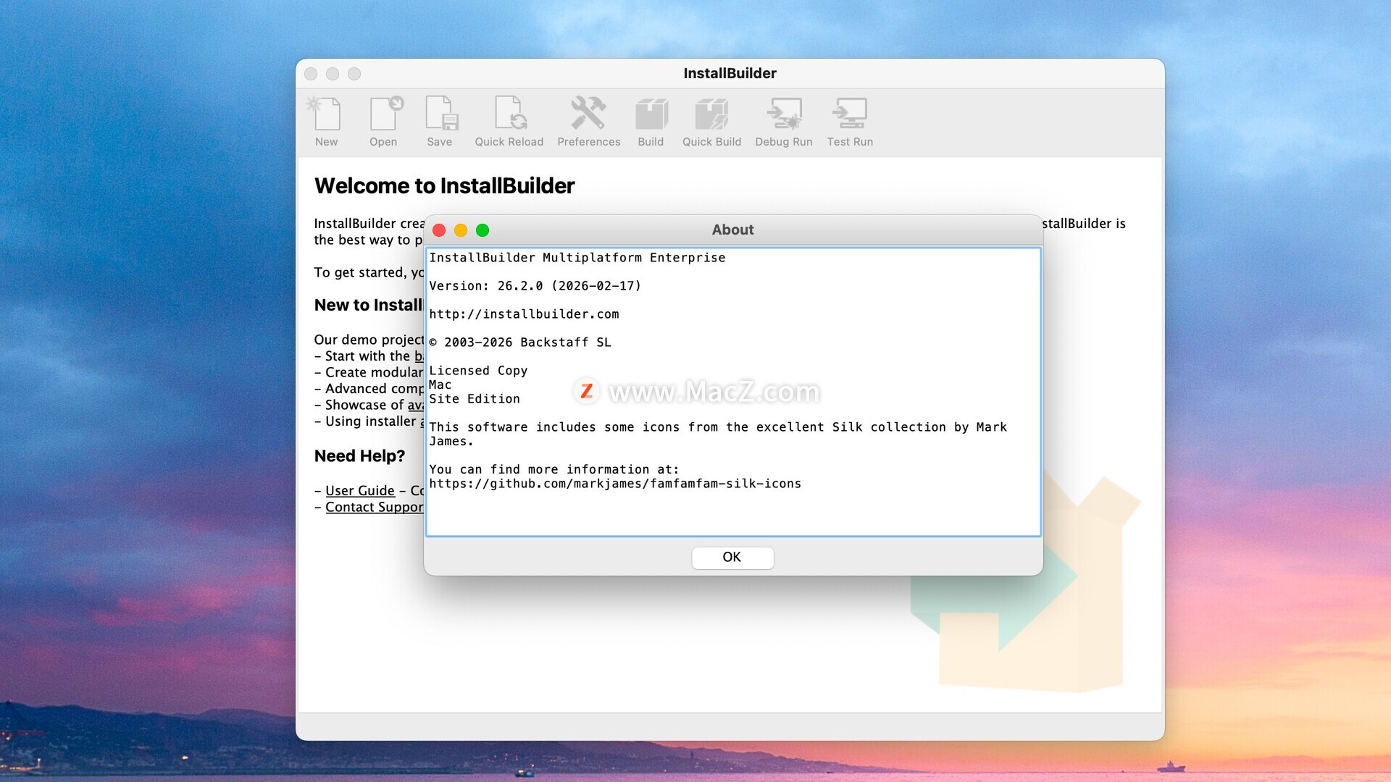Minimize the About dialog with yellow button
The height and width of the screenshot is (782, 1391).
pyautogui.click(x=461, y=230)
